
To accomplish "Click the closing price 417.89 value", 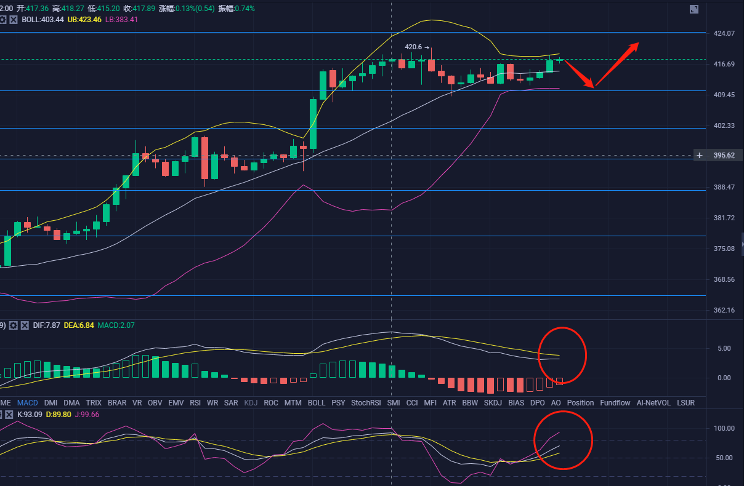I will coord(143,9).
